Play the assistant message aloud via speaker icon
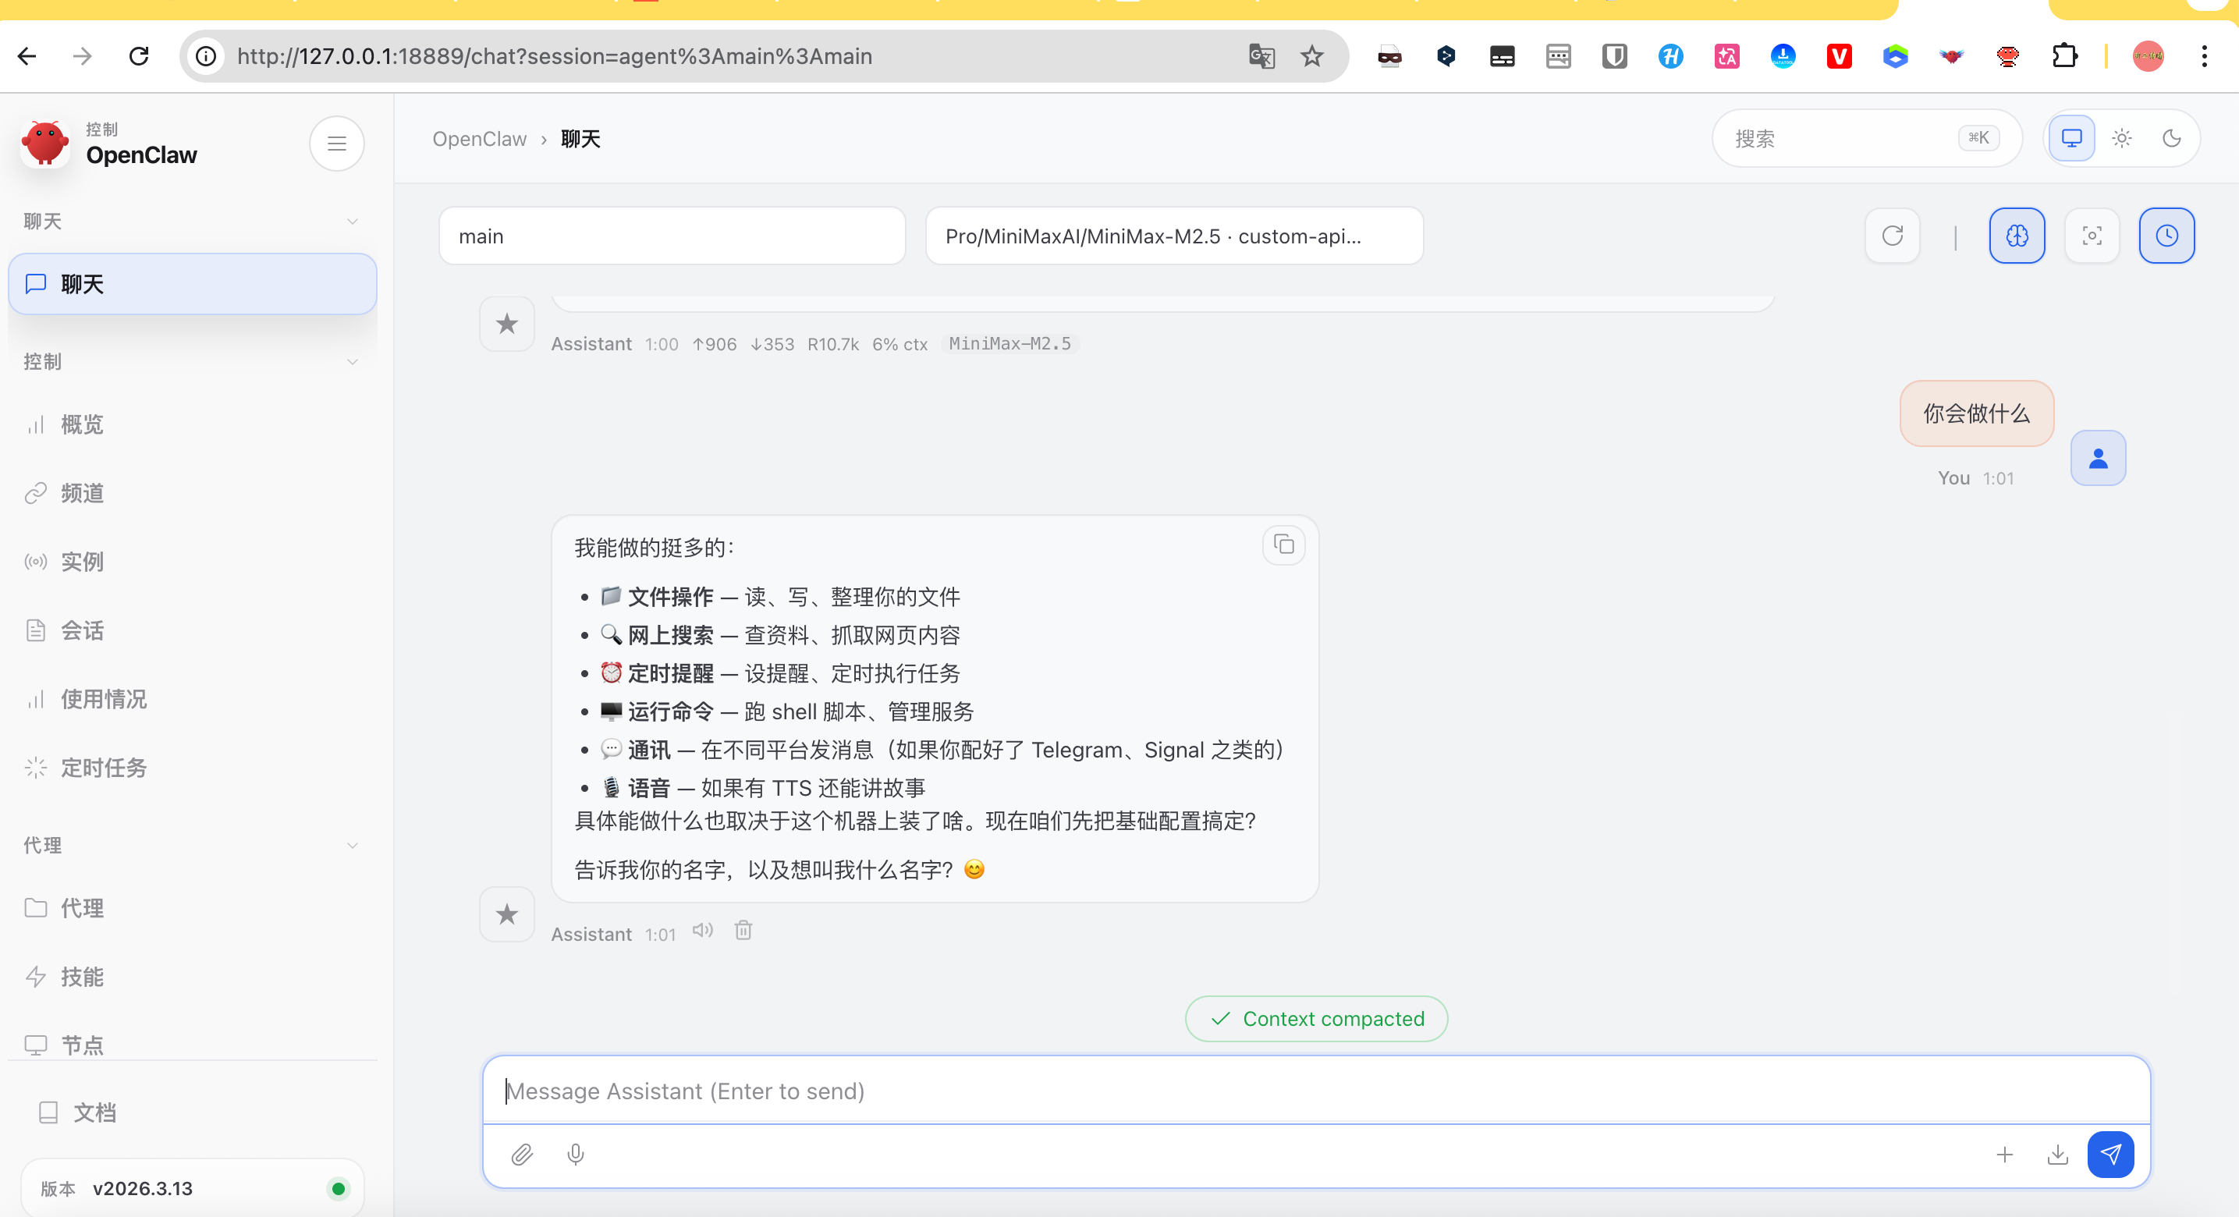The image size is (2239, 1217). point(702,931)
